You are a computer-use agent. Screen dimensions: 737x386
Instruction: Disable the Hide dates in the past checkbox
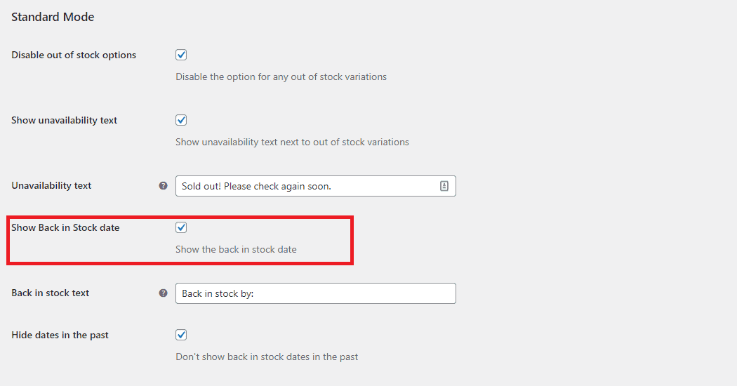[181, 335]
